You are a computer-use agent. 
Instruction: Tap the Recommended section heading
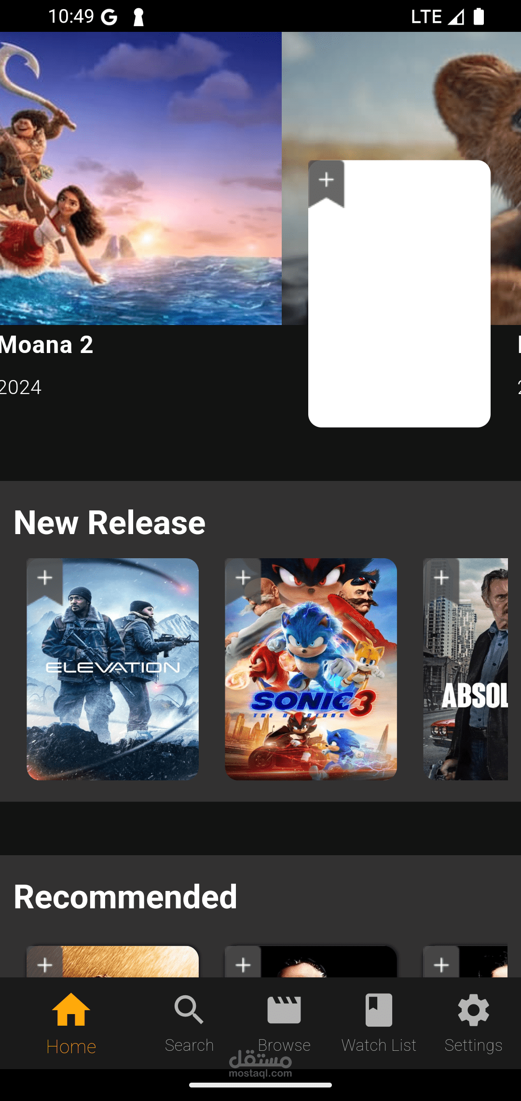(125, 897)
